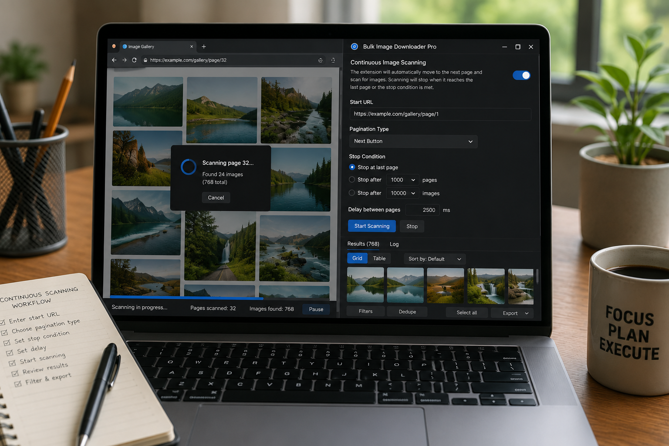Select the fourth result thumbnail with waterfall
Viewport: 669px width, 446px height.
click(486, 286)
